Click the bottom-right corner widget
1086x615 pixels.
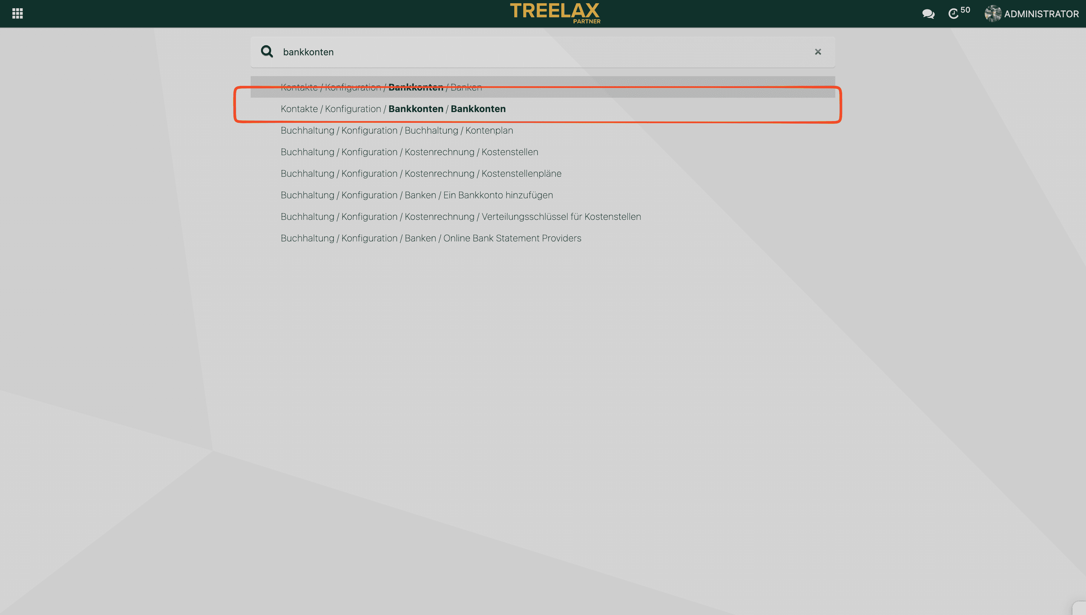pos(1080,608)
